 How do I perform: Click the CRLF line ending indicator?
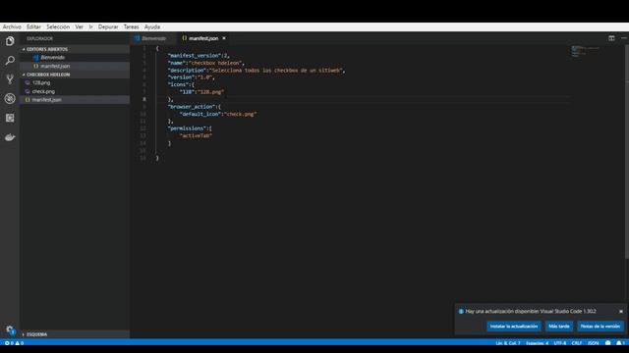[x=577, y=343]
